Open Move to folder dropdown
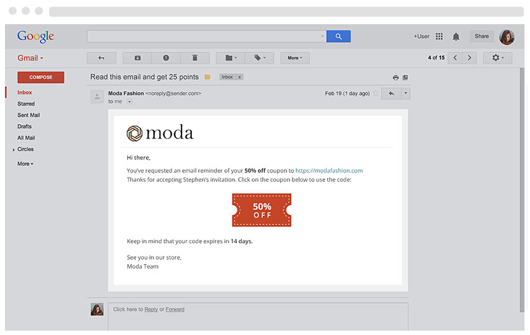The image size is (530, 335). 231,58
